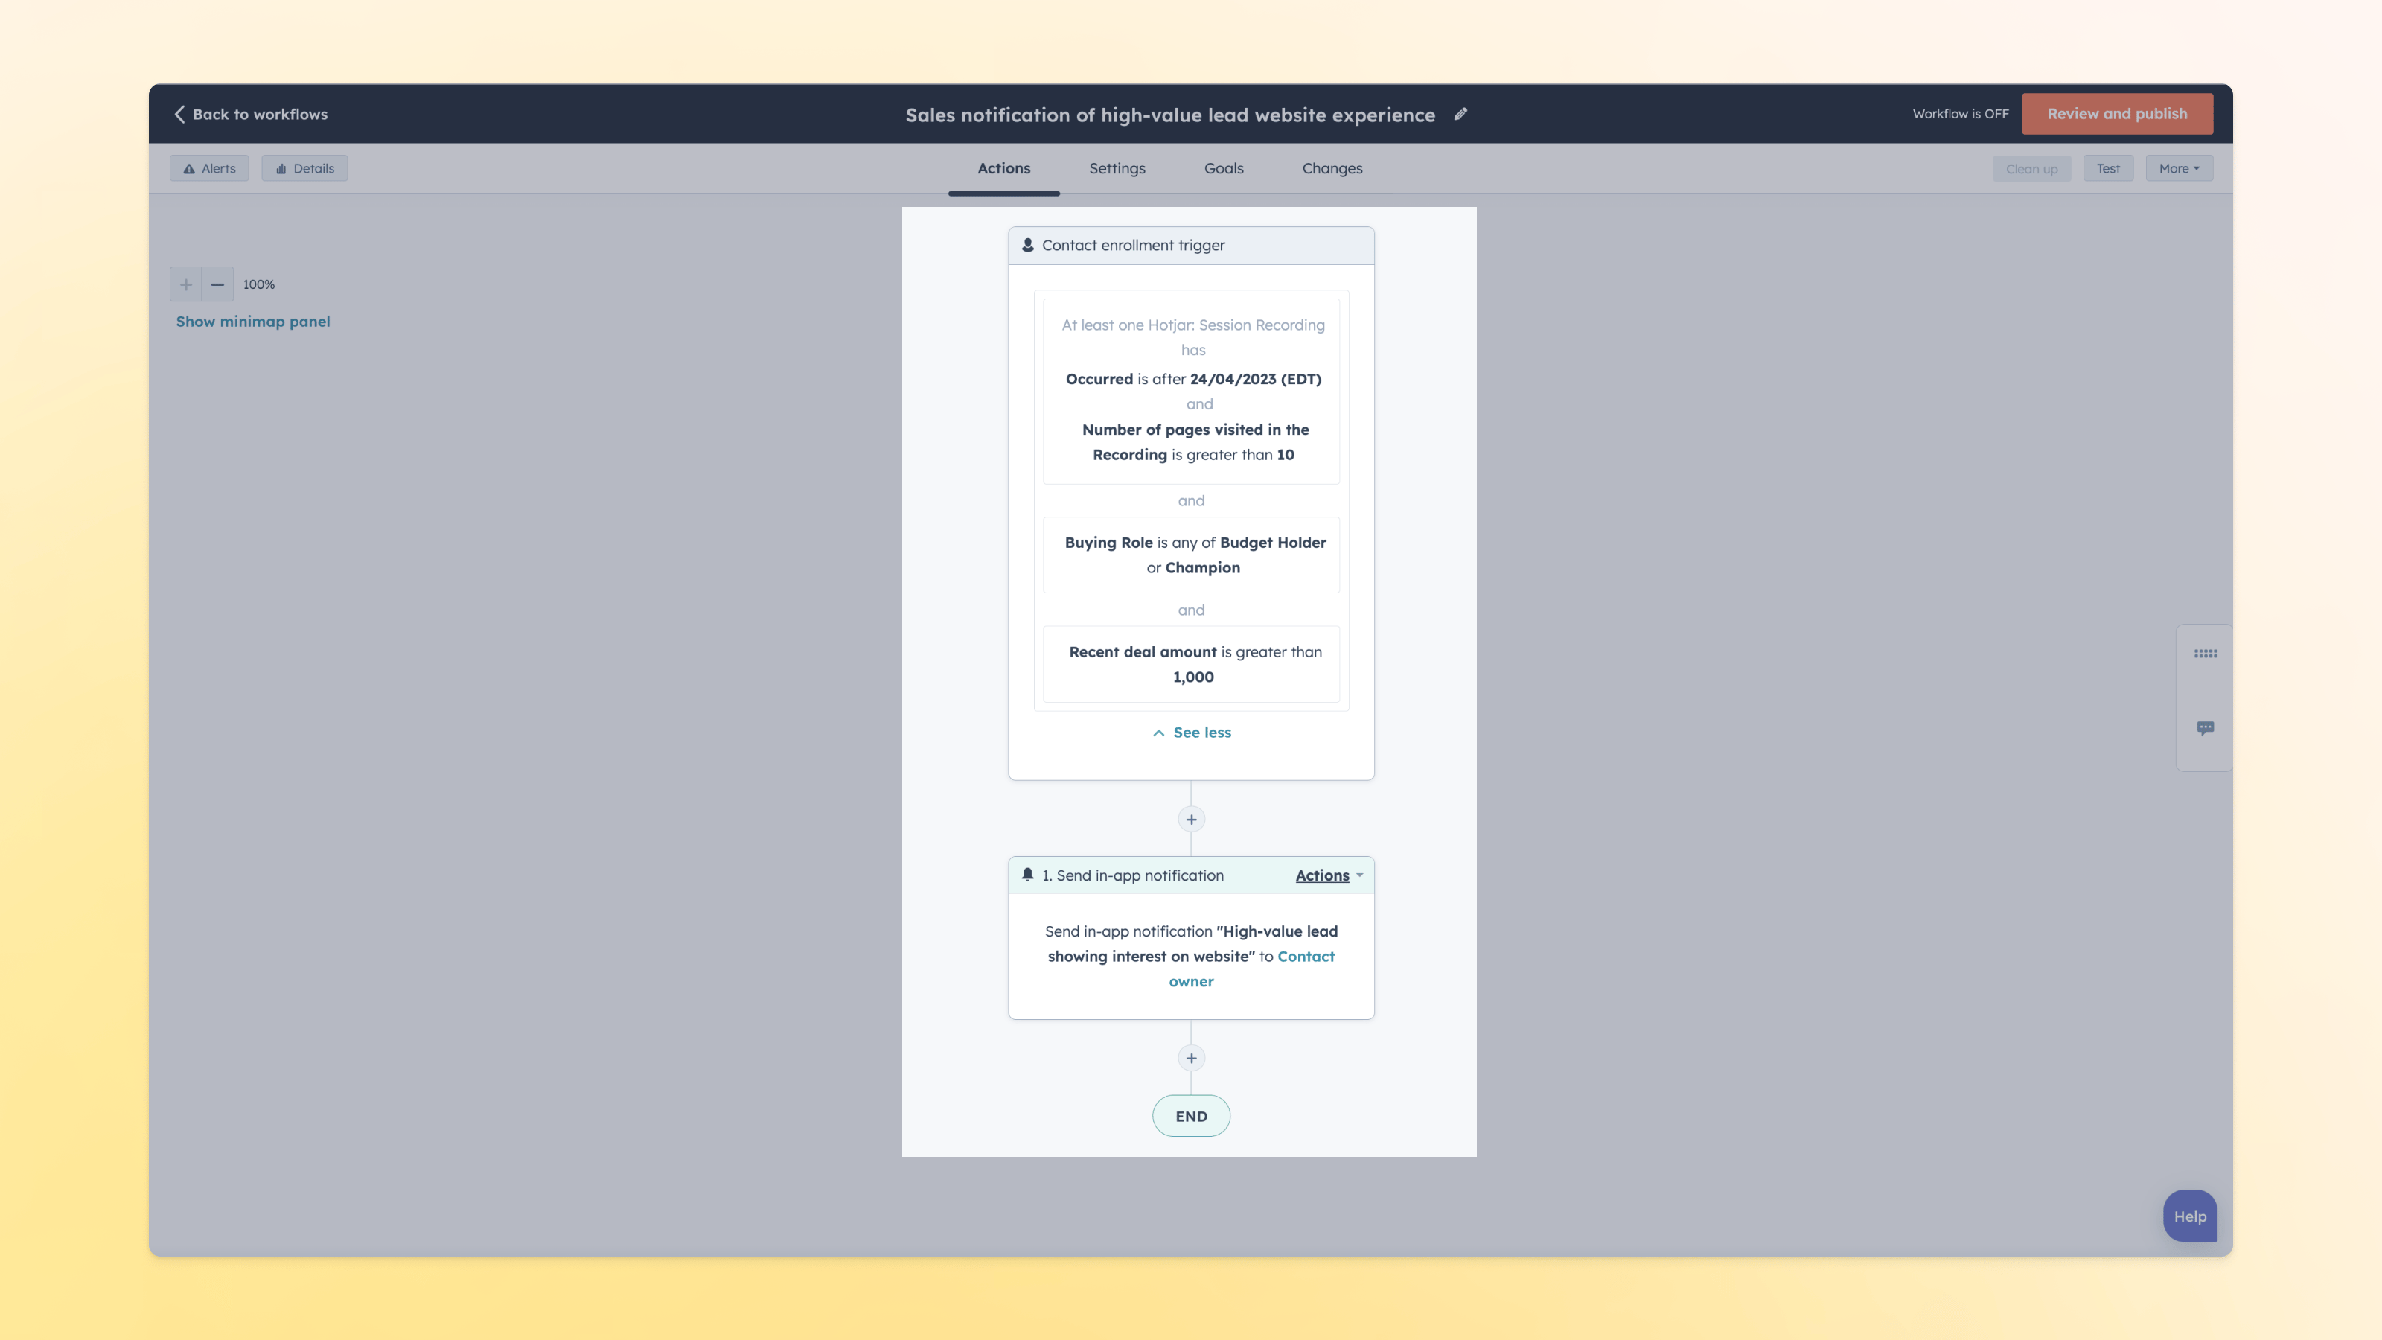The height and width of the screenshot is (1340, 2382).
Task: Expand the More menu in top toolbar
Action: (2179, 168)
